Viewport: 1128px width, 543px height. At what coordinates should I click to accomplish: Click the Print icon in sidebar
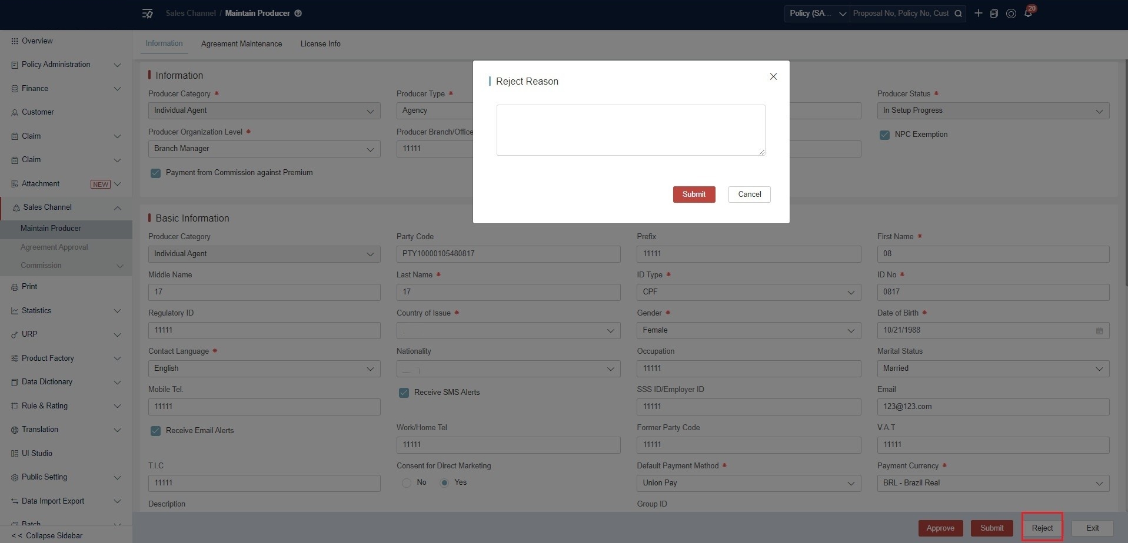pos(15,287)
